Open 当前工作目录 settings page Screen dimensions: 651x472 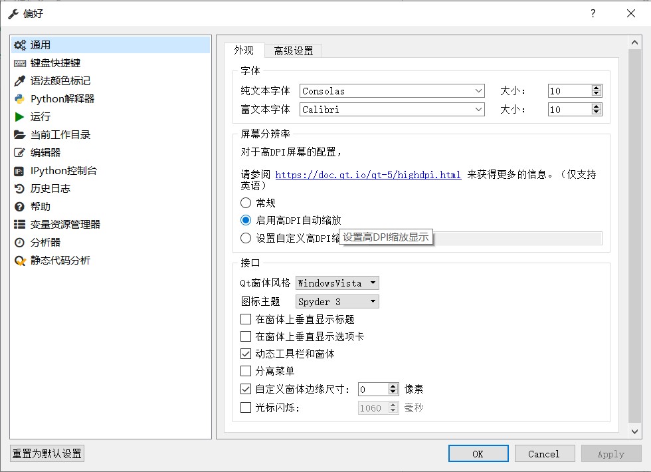110,134
